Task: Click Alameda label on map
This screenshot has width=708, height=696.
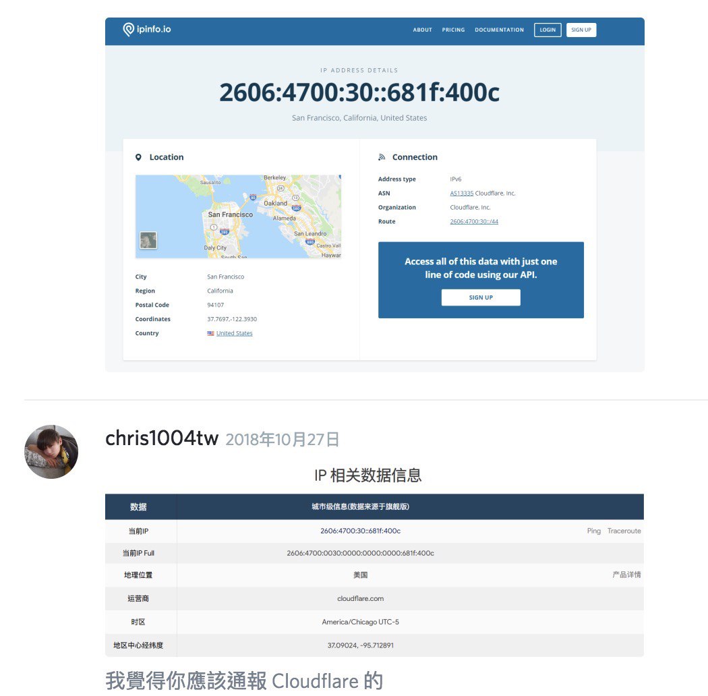Action: pyautogui.click(x=284, y=218)
